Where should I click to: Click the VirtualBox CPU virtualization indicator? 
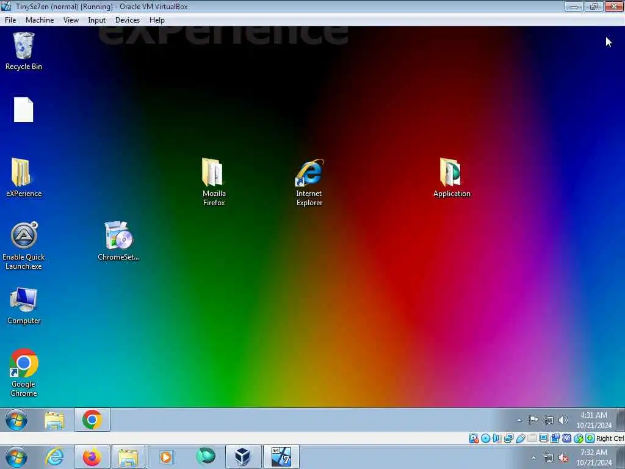coord(566,438)
